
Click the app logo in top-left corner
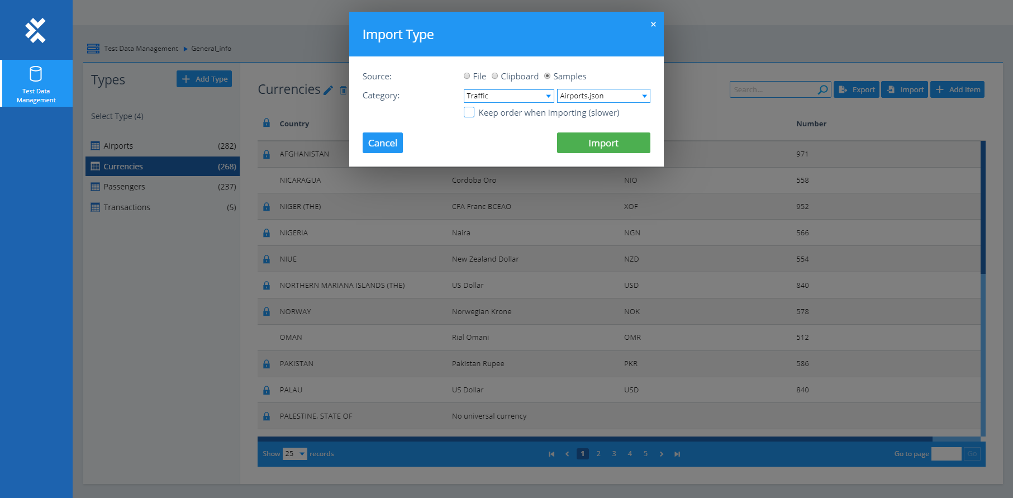36,30
